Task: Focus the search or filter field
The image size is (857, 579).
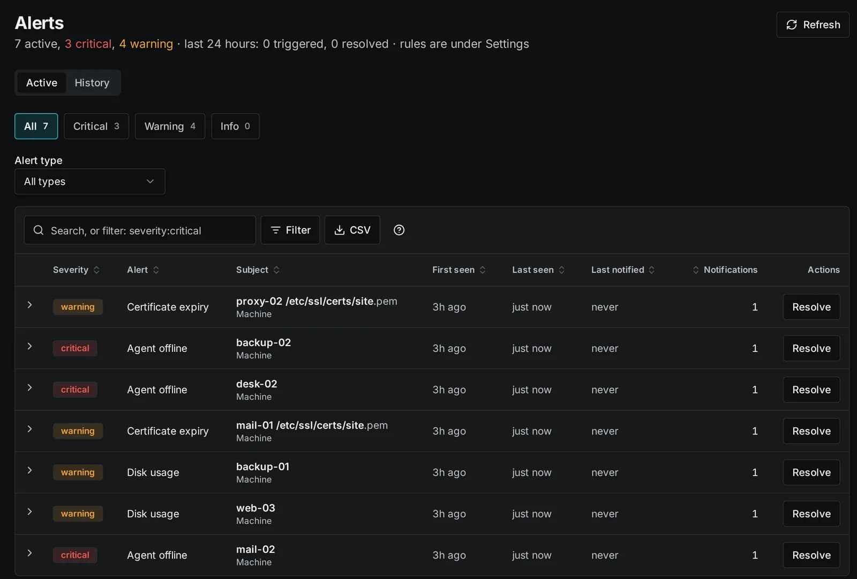Action: click(x=140, y=230)
